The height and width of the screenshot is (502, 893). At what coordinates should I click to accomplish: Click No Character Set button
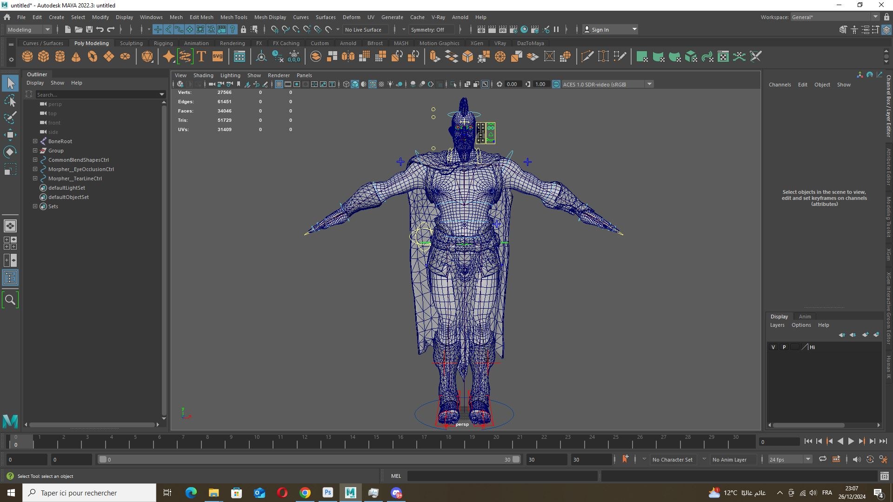tap(673, 459)
